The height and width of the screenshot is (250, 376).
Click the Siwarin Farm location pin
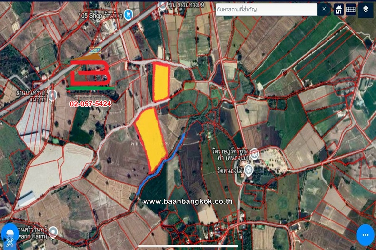[x=53, y=232]
